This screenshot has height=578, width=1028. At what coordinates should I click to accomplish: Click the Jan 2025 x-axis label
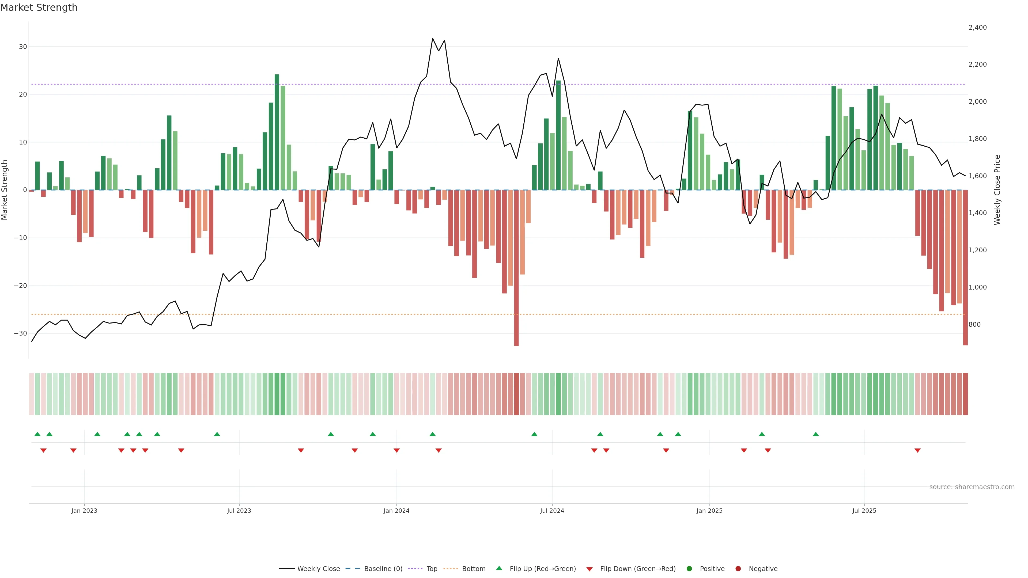(709, 511)
